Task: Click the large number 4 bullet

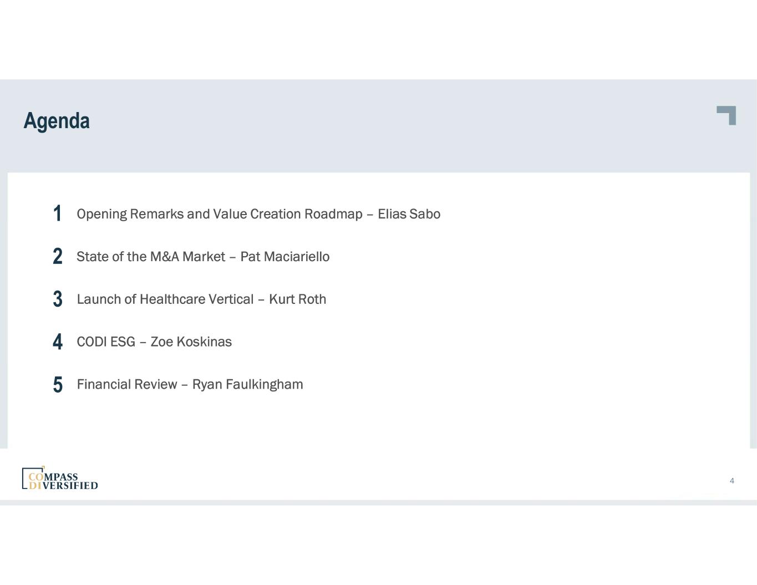Action: point(57,342)
